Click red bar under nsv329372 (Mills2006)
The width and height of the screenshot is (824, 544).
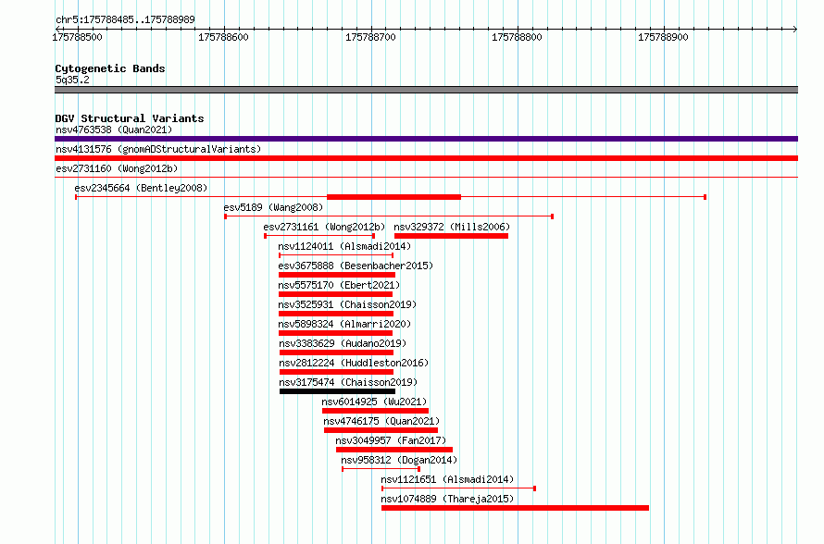click(x=452, y=236)
